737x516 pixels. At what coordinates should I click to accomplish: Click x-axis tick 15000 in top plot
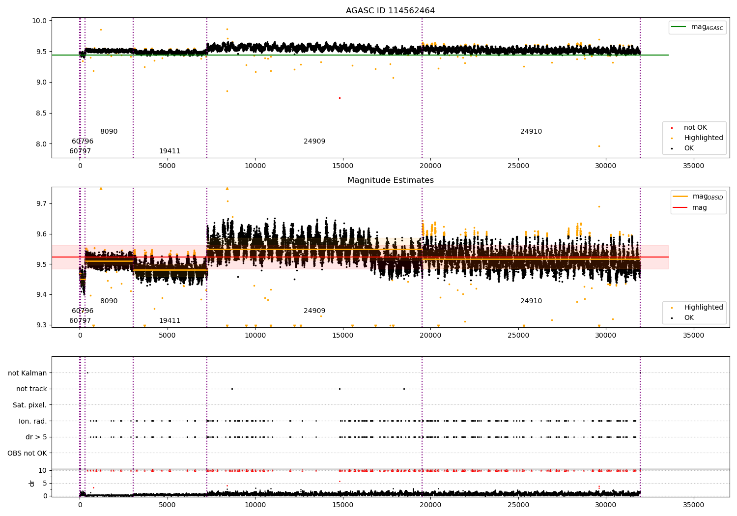(343, 166)
